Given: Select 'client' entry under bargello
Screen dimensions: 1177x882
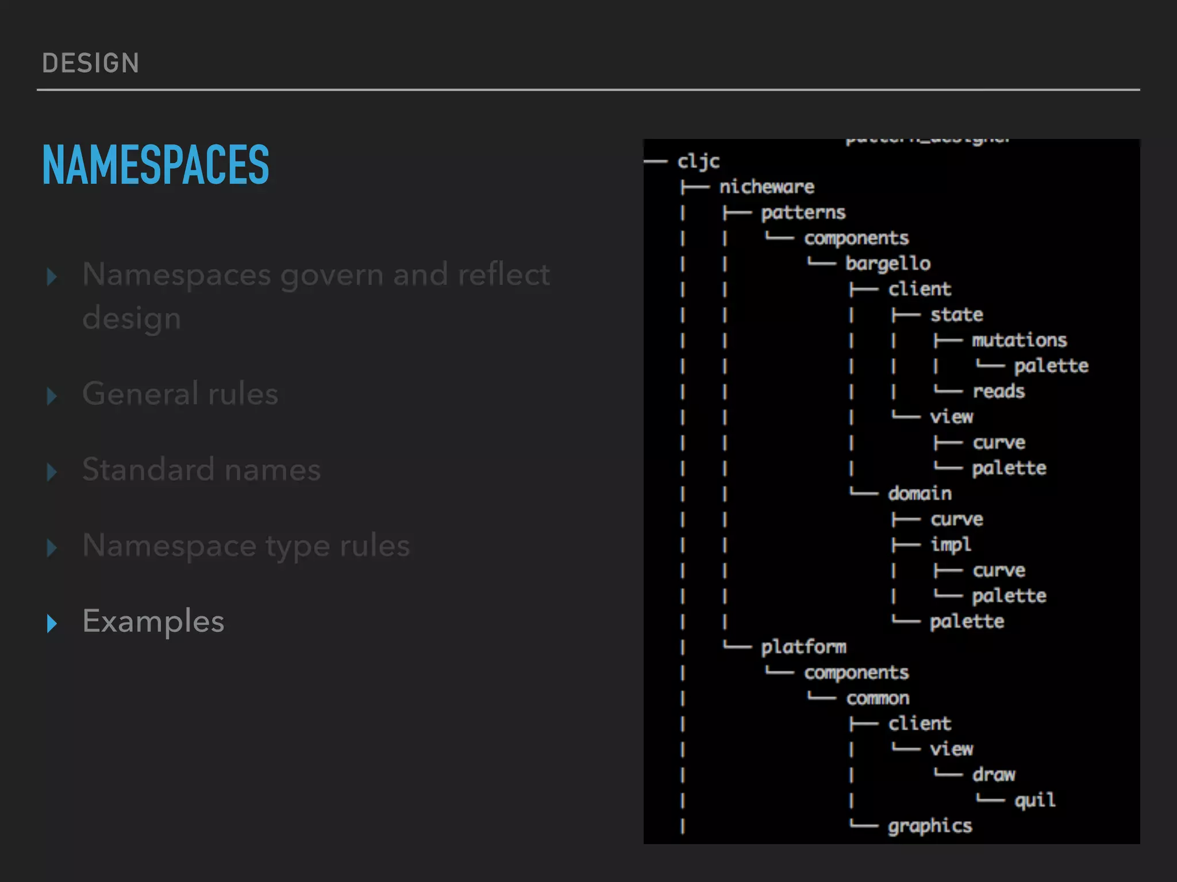Looking at the screenshot, I should (920, 289).
